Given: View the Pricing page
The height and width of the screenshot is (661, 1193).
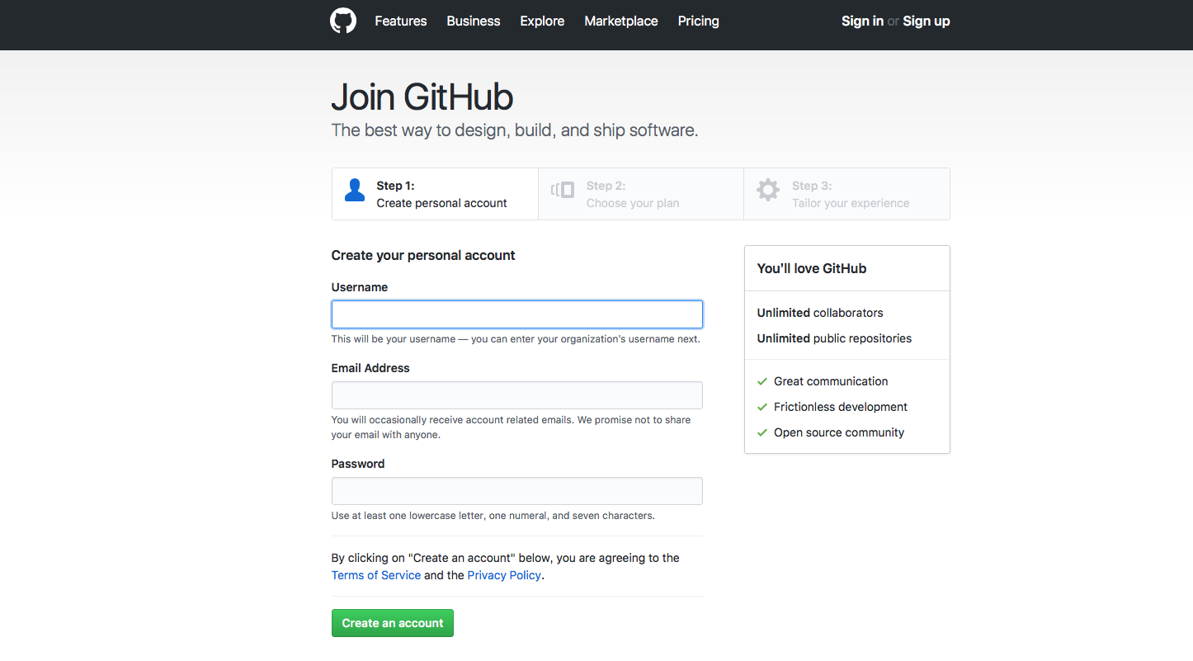Looking at the screenshot, I should [x=699, y=21].
